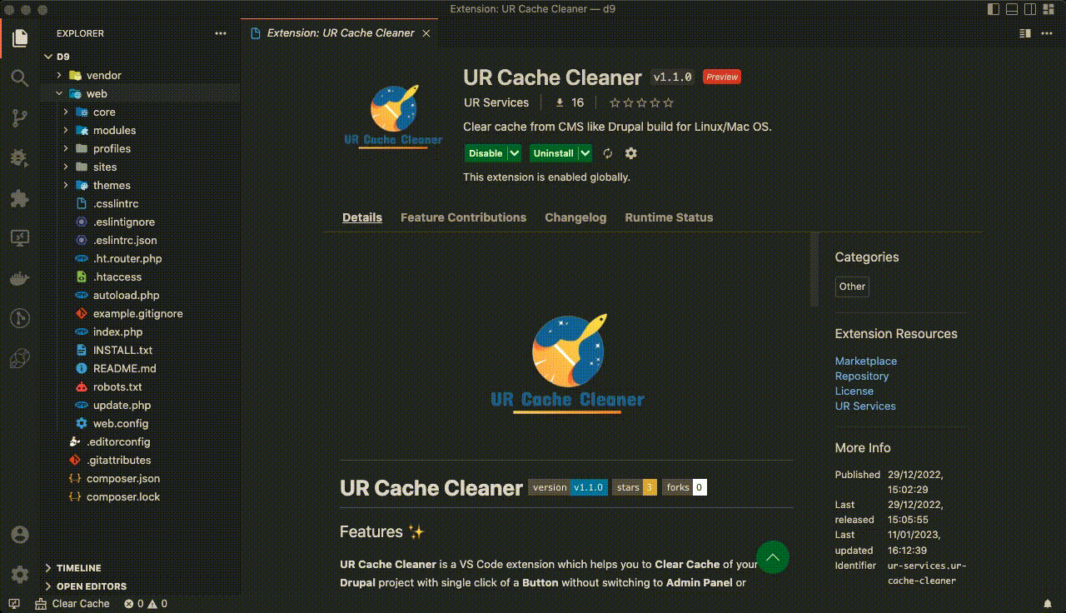Click the install count download icon

tap(560, 102)
